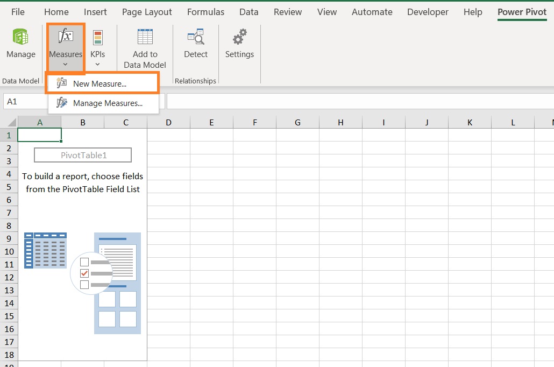Select column F header
Screen dimensions: 554x367
click(255, 122)
